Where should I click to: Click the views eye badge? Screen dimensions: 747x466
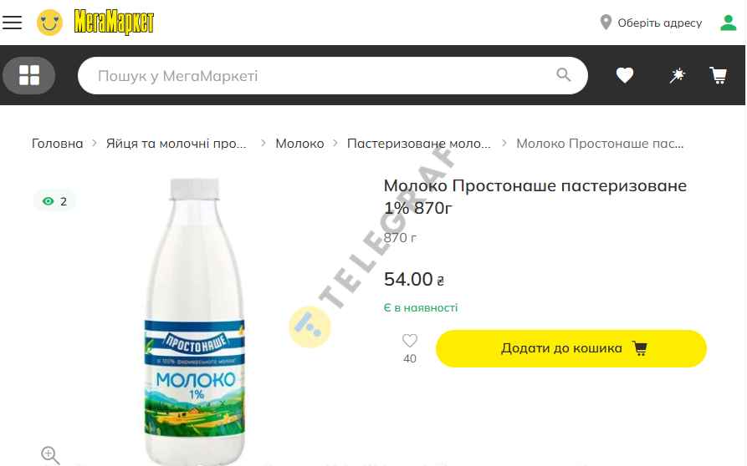tap(54, 201)
